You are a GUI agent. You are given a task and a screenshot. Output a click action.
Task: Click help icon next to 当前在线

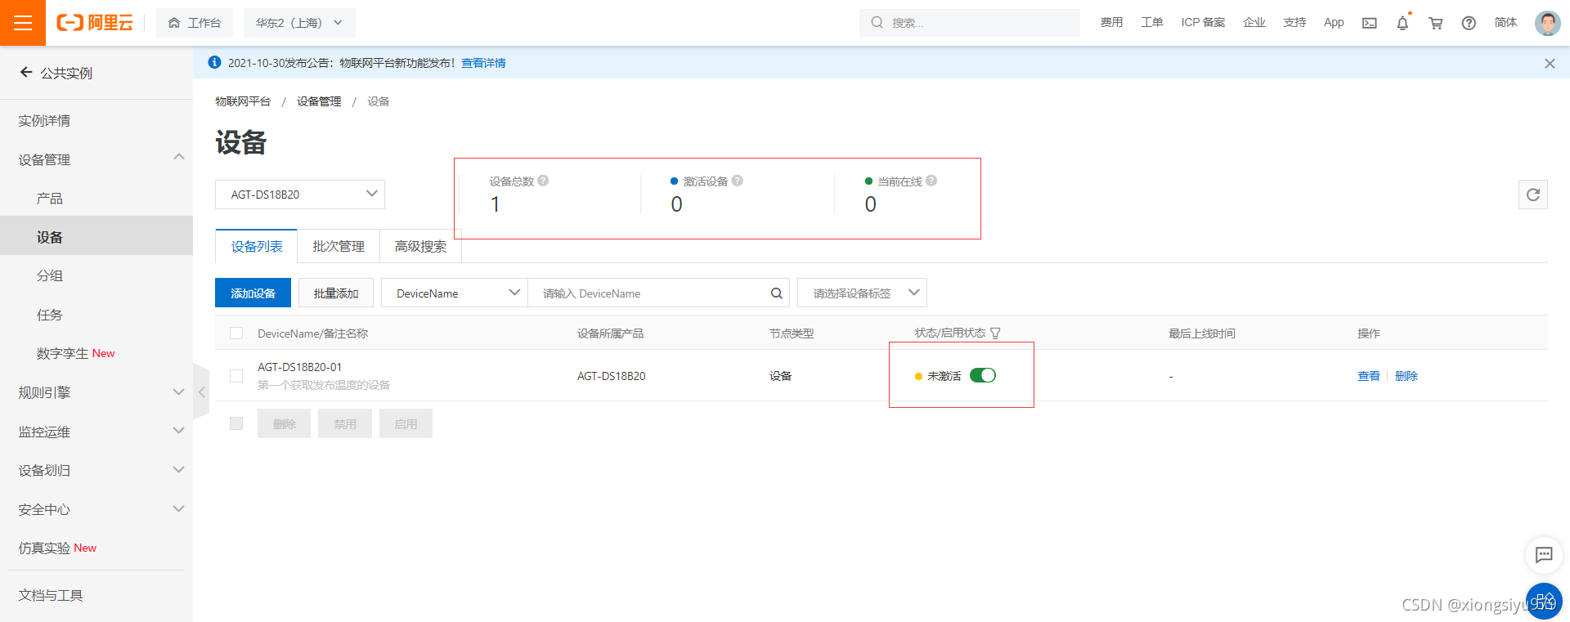point(931,181)
